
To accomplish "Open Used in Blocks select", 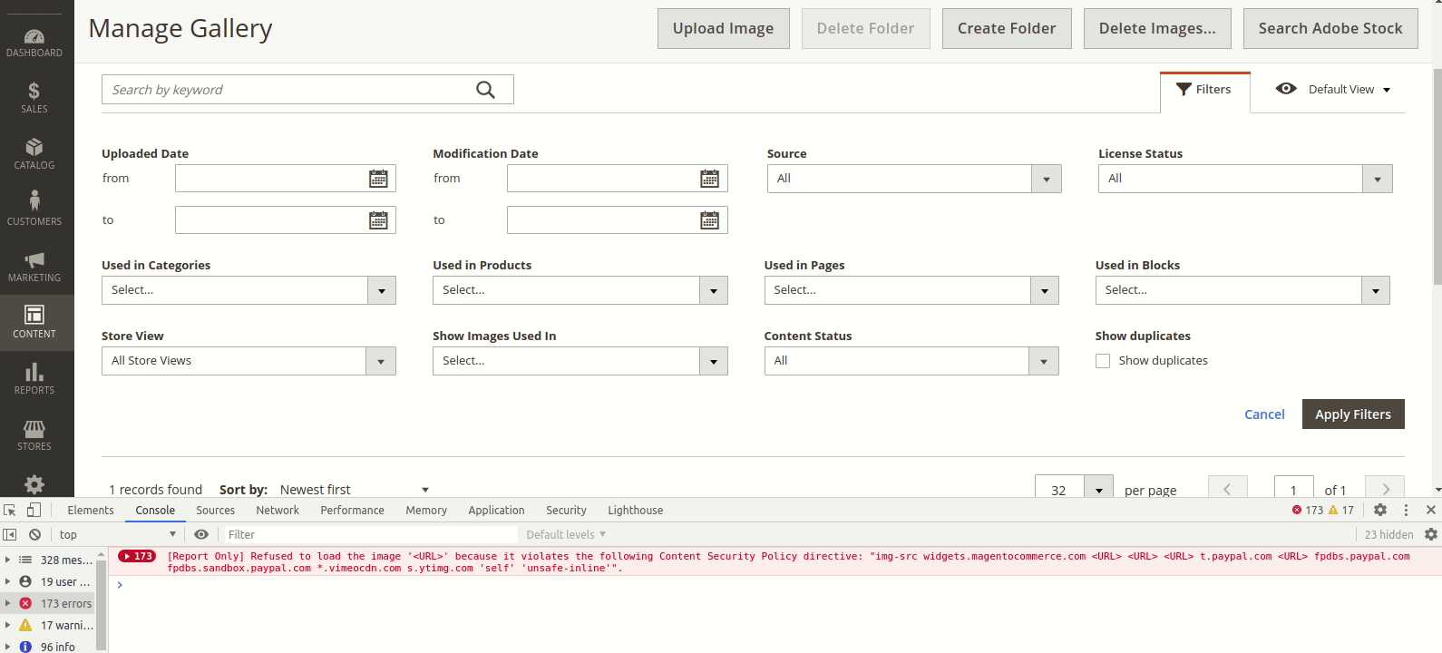I will pos(1242,290).
